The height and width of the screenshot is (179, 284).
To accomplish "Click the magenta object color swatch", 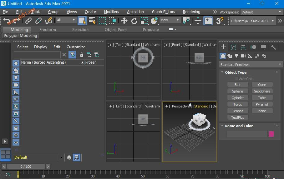I will [271, 134].
